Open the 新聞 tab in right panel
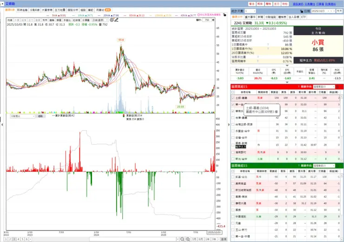344x242 pixels. click(x=260, y=17)
